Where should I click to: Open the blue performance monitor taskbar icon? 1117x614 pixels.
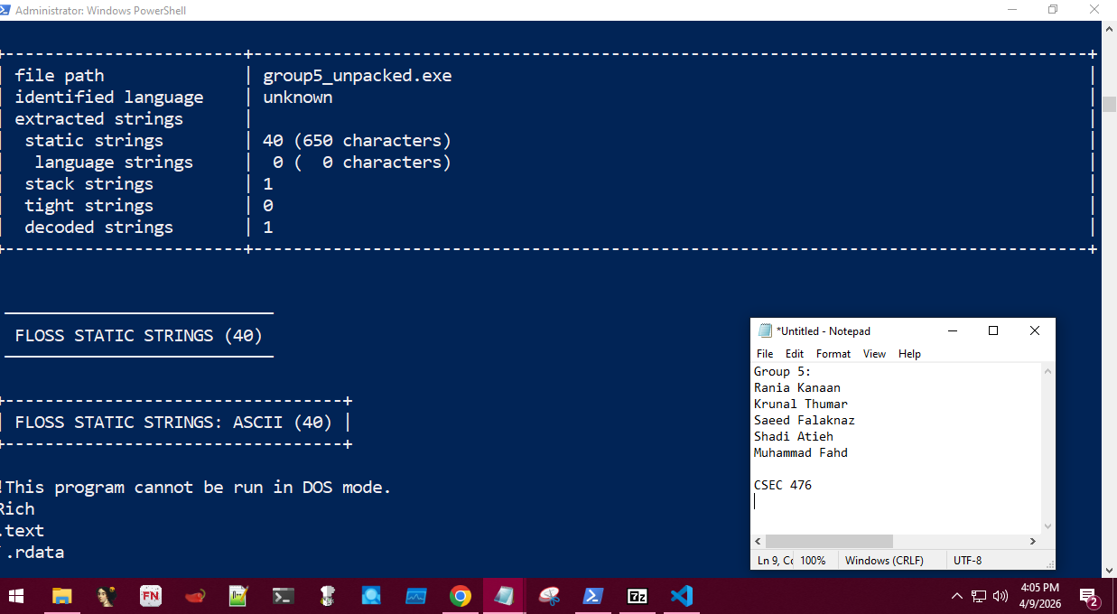click(x=416, y=596)
